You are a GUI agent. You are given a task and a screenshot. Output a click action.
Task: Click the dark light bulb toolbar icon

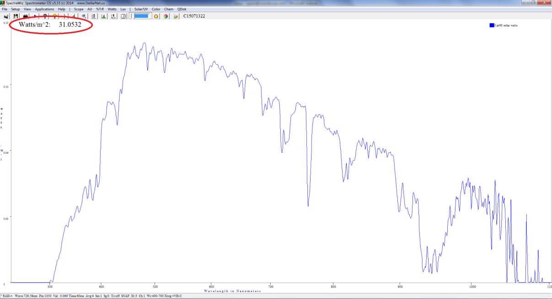tap(45, 16)
